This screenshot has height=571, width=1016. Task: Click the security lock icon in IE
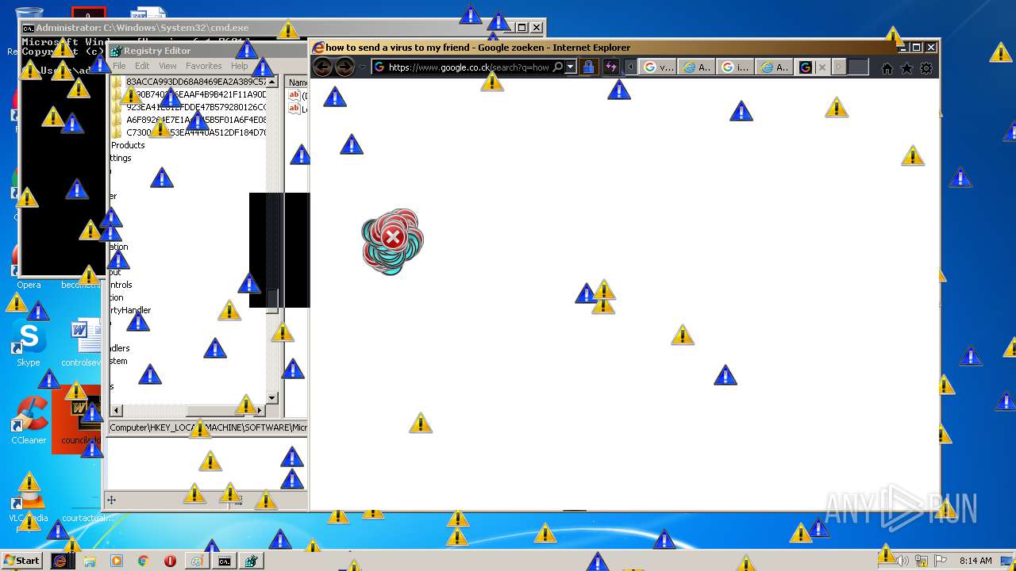(x=588, y=67)
